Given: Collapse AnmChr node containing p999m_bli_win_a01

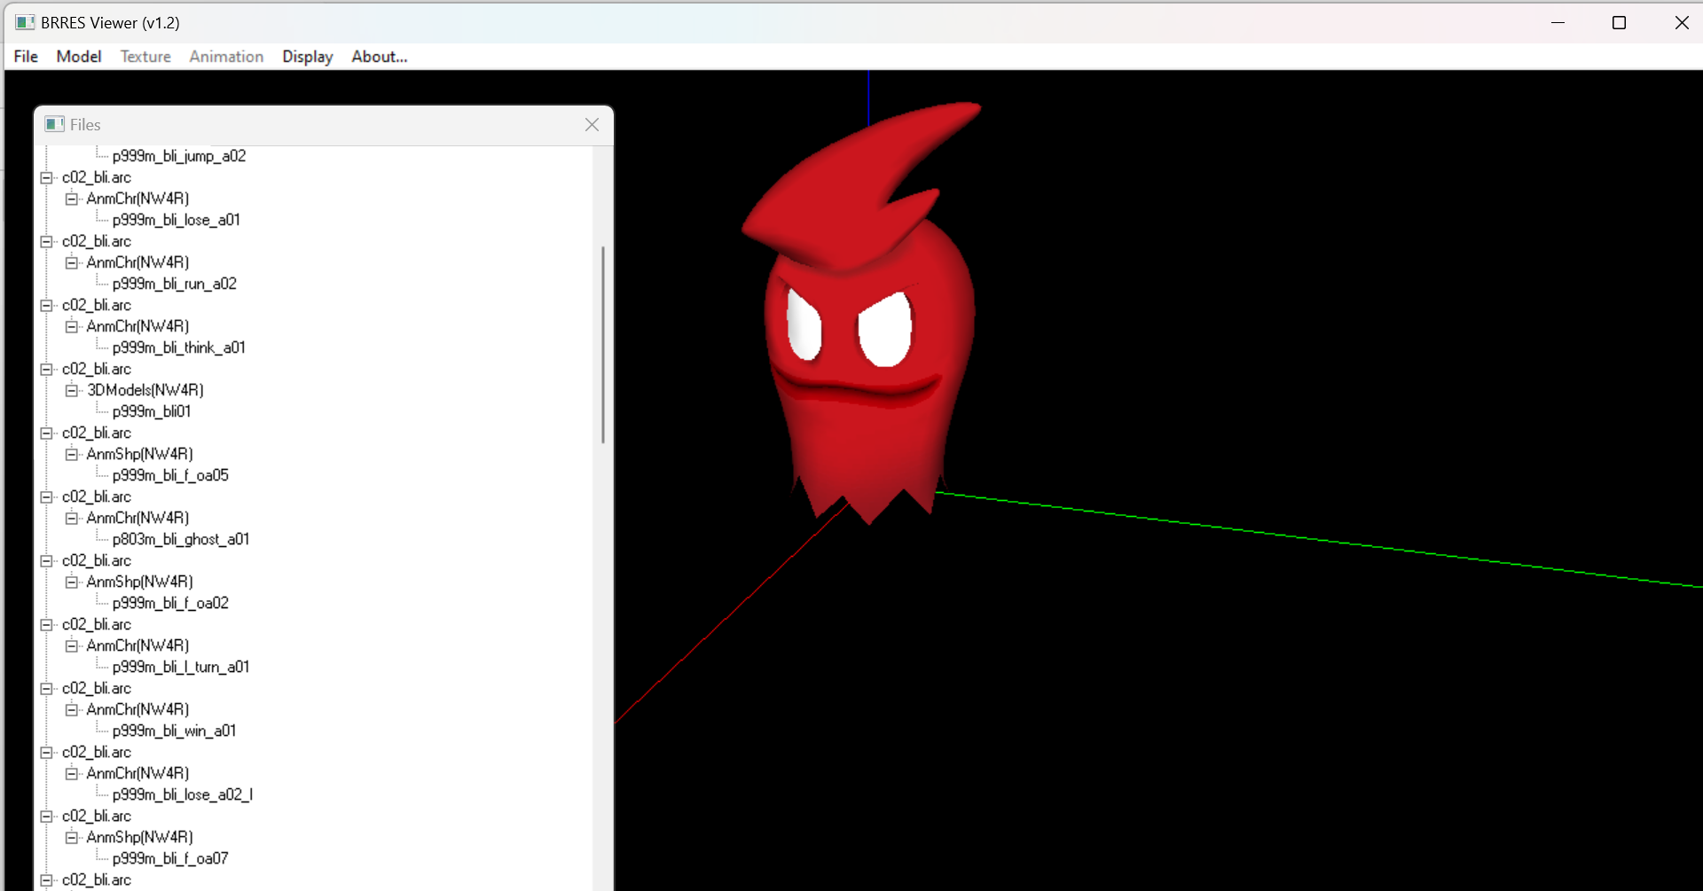Looking at the screenshot, I should 72,709.
